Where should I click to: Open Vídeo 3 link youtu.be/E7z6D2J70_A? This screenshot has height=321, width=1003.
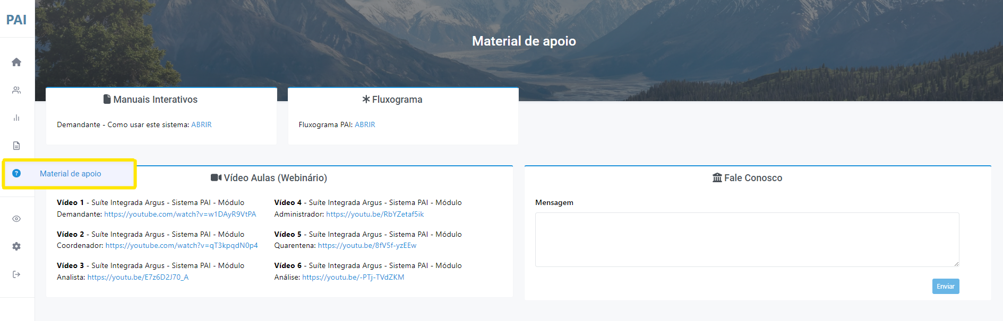(138, 277)
